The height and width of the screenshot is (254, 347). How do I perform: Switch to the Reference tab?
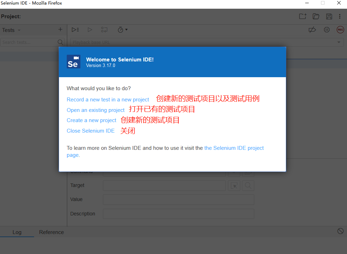click(x=51, y=232)
